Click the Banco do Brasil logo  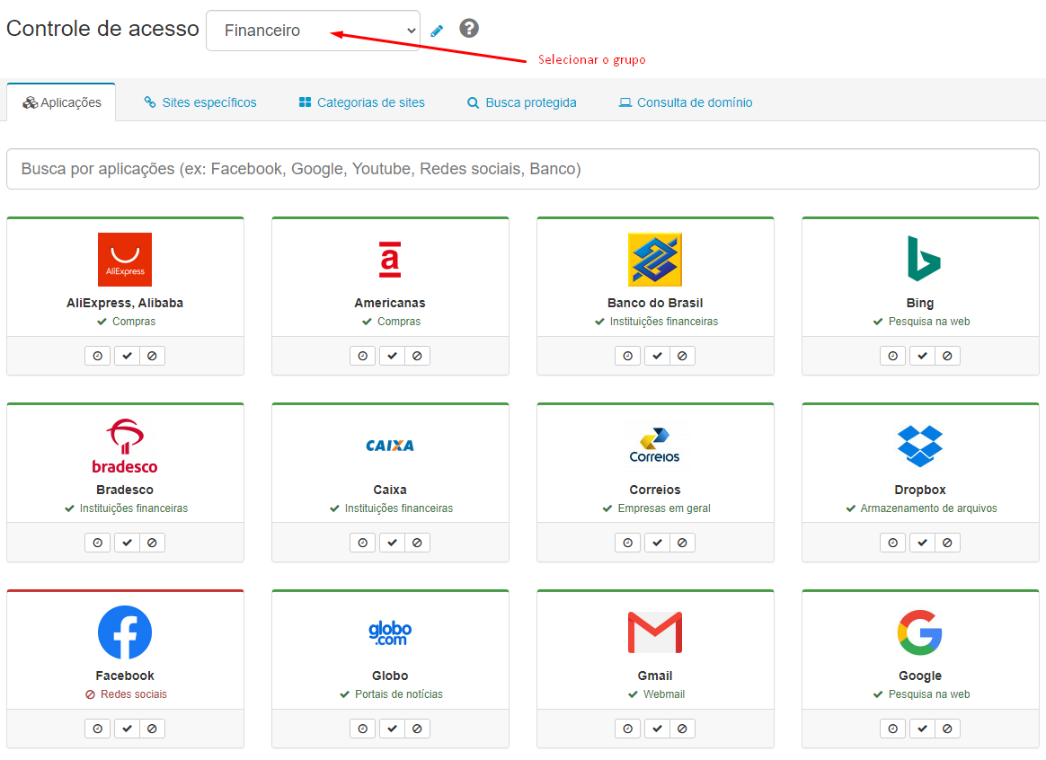(655, 260)
